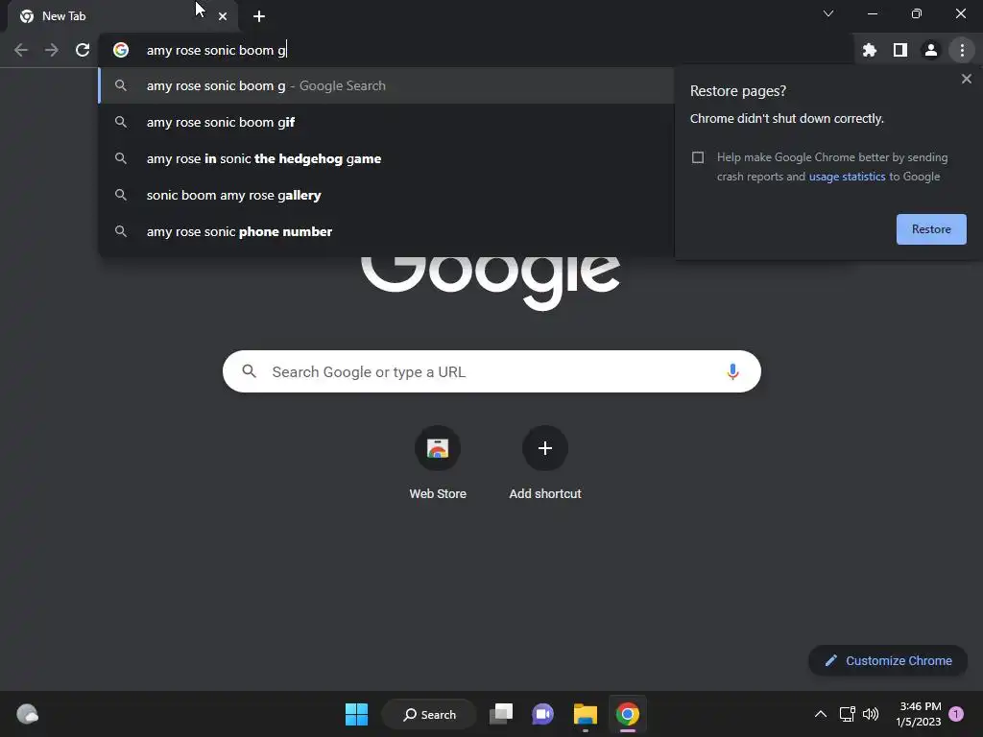Click the back navigation arrow

coord(21,50)
